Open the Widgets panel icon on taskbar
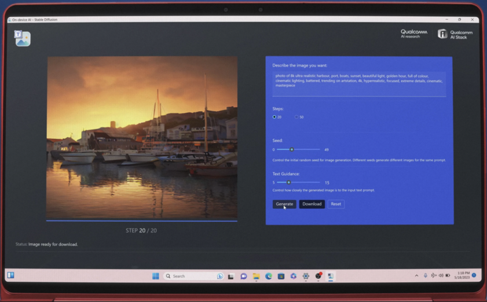487x302 pixels. click(10, 275)
